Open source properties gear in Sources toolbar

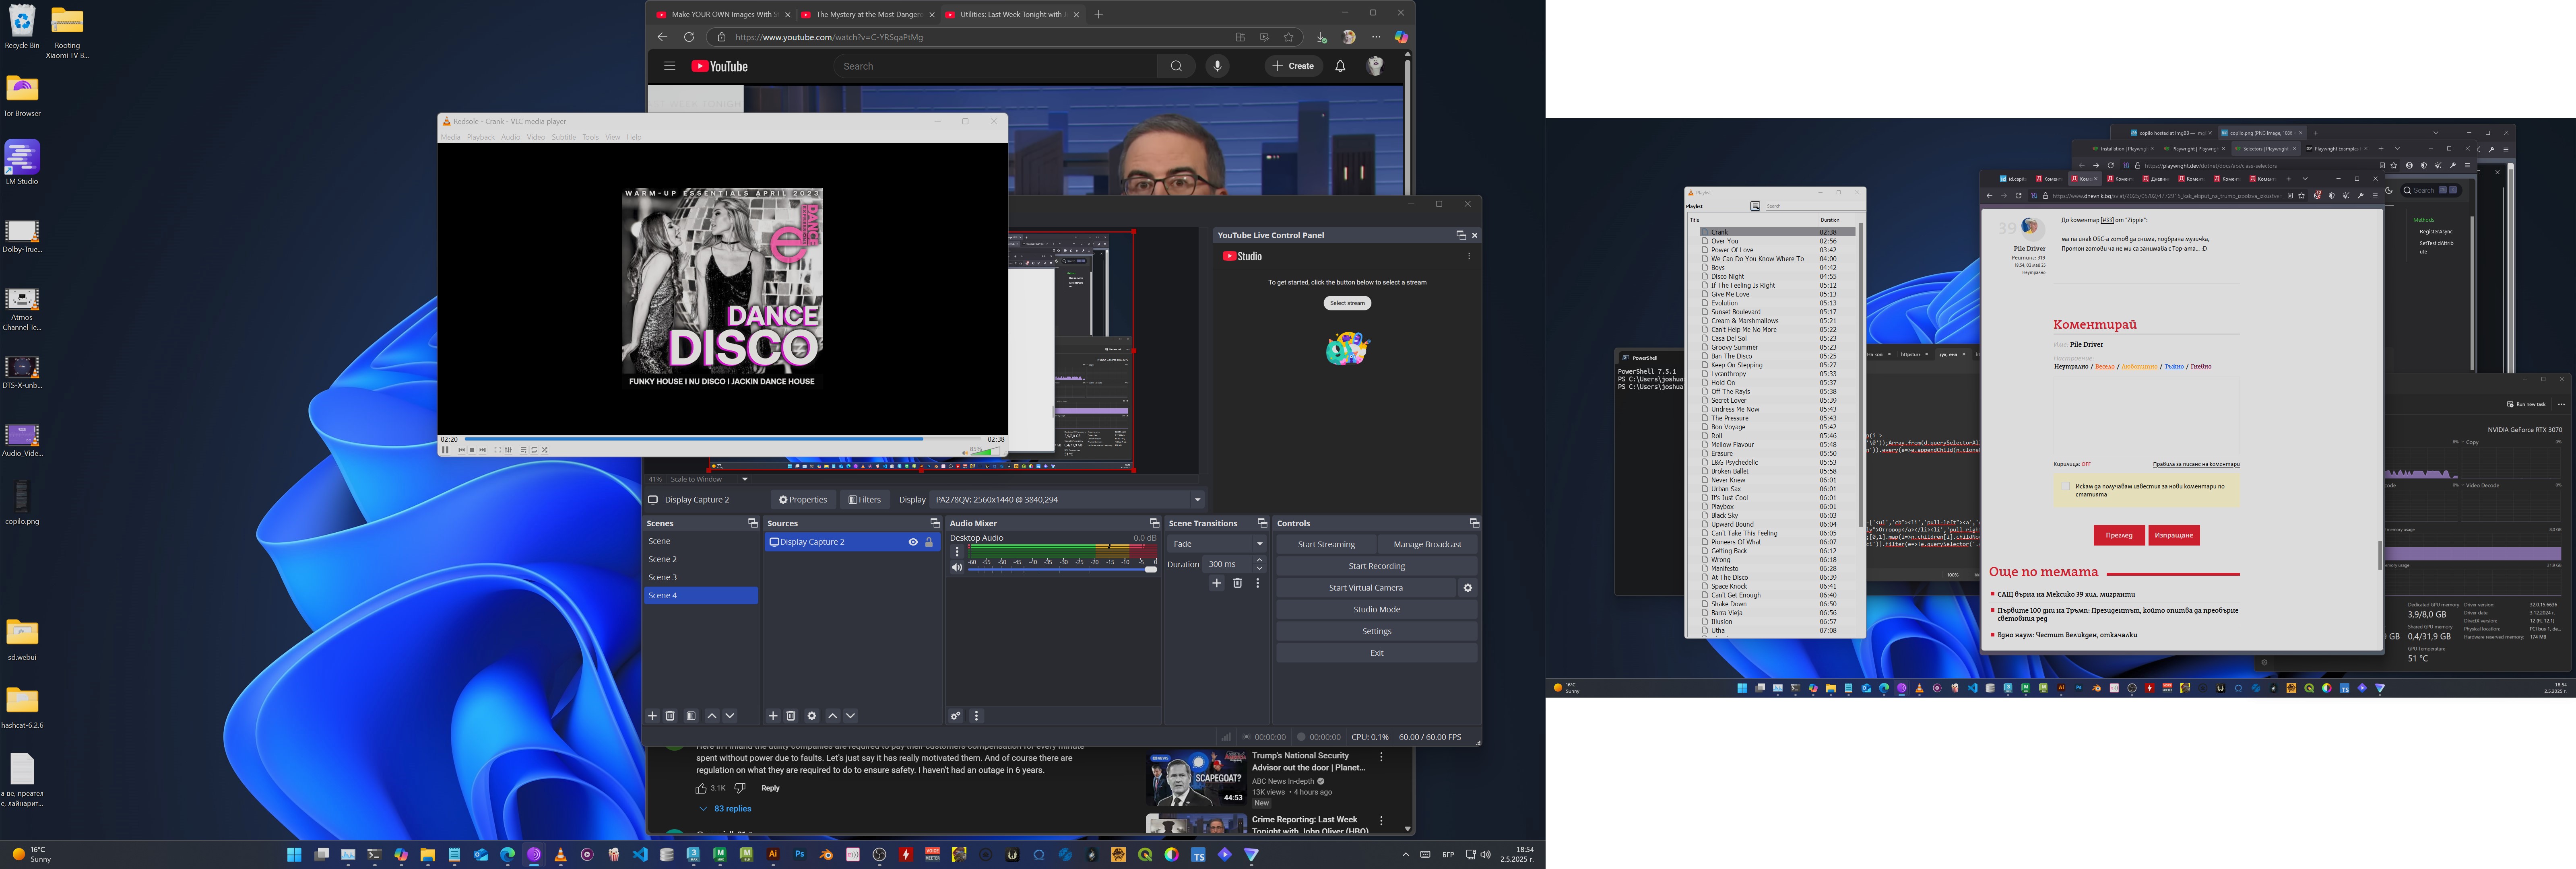812,716
